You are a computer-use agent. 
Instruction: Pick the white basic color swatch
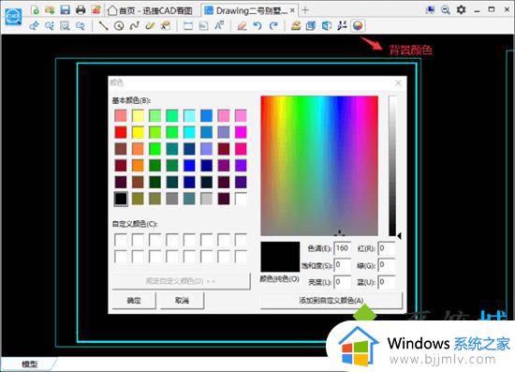[241, 199]
